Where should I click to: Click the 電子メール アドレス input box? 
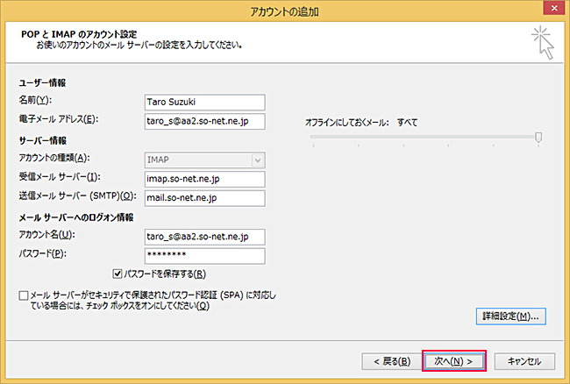point(204,121)
